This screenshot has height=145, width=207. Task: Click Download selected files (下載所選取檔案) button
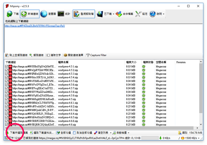pos(17,133)
